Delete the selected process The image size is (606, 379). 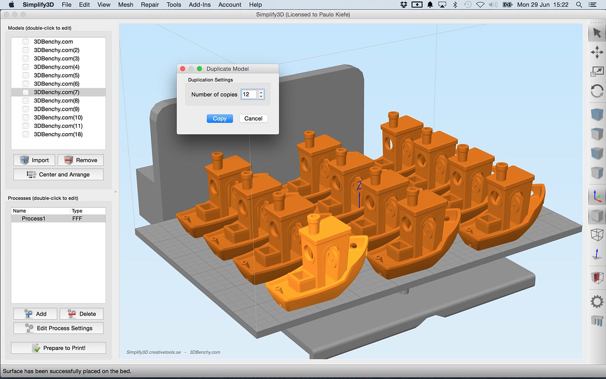coord(82,314)
